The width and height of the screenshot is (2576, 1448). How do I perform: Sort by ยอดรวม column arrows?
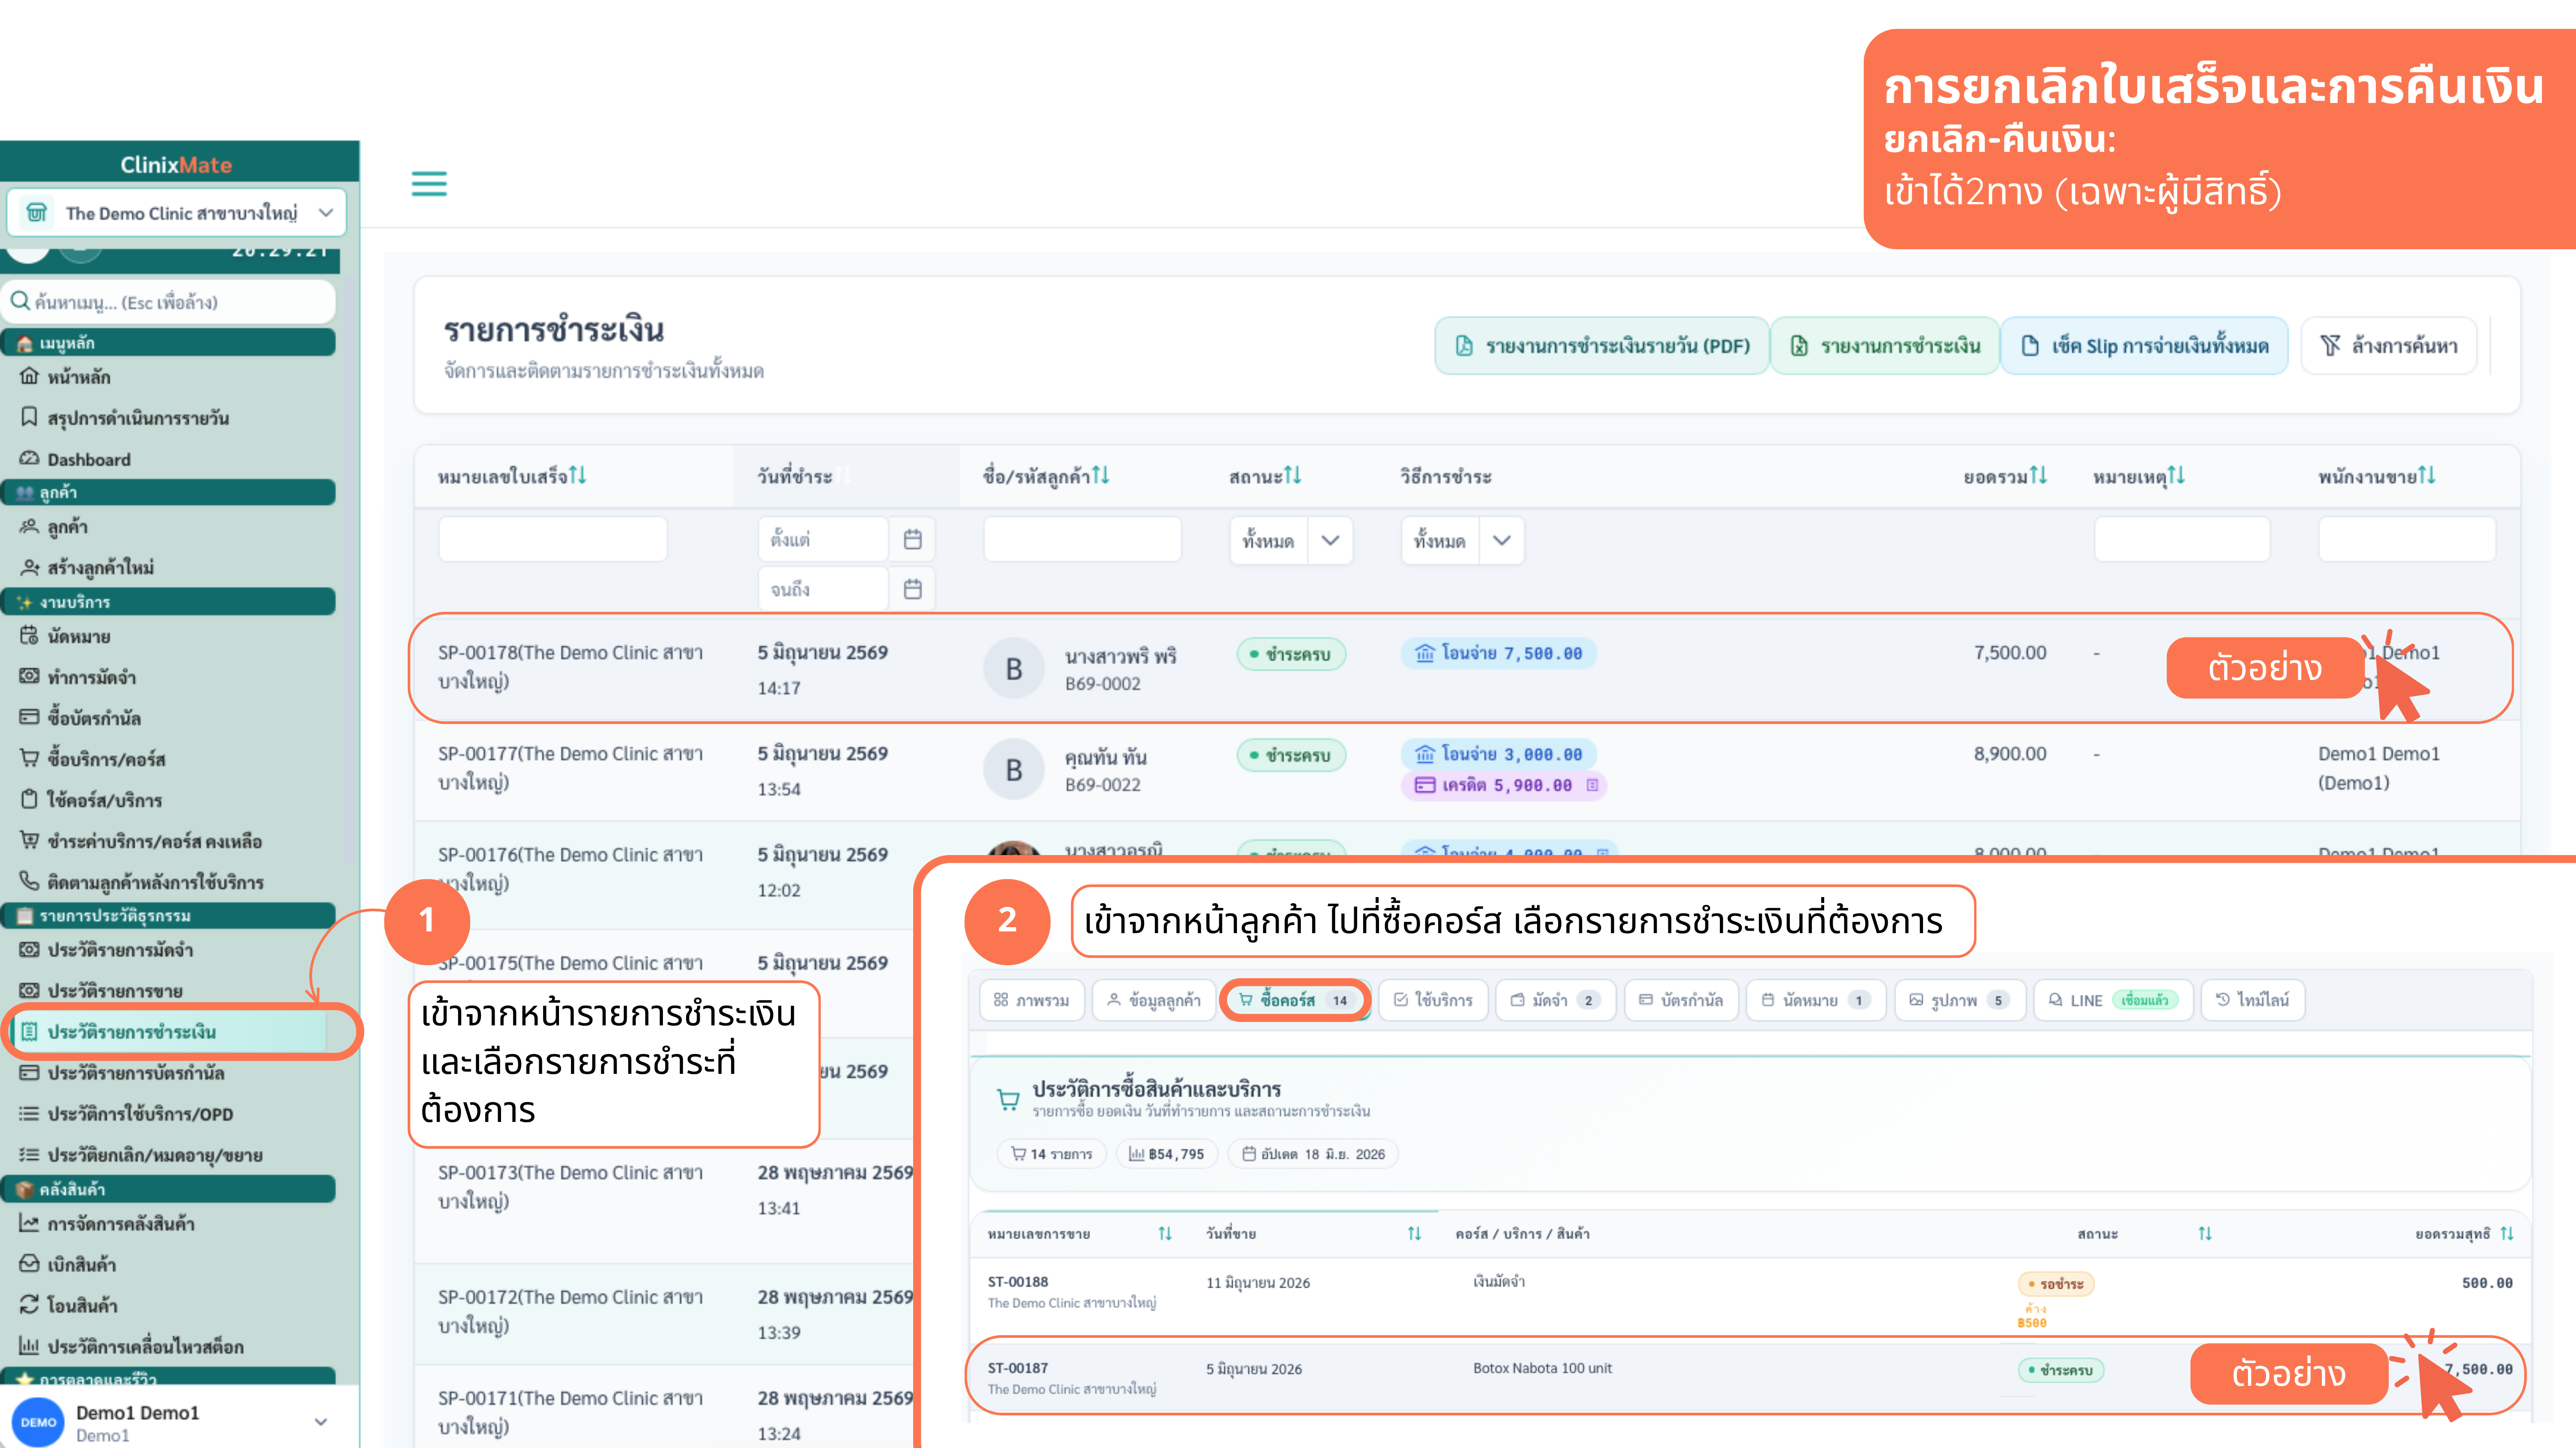click(x=2038, y=476)
